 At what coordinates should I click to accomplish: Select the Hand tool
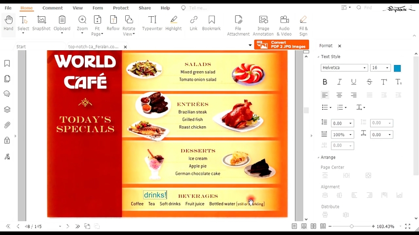click(x=8, y=23)
